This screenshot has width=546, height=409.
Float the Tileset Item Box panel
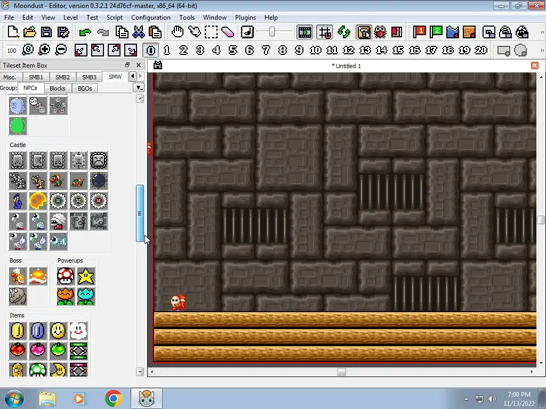pos(127,65)
